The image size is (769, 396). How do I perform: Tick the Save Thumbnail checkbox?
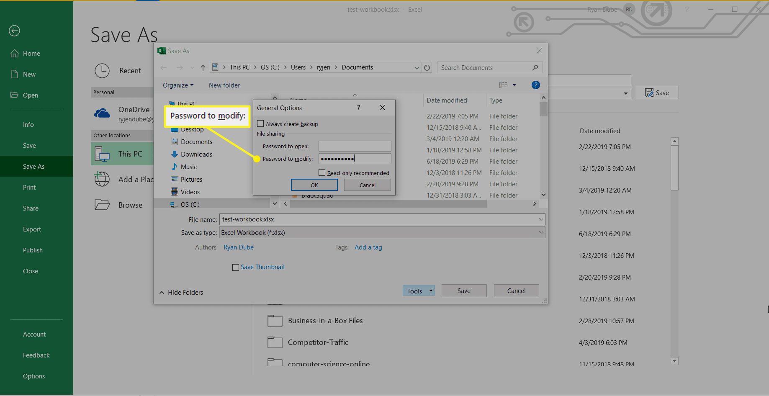tap(236, 267)
